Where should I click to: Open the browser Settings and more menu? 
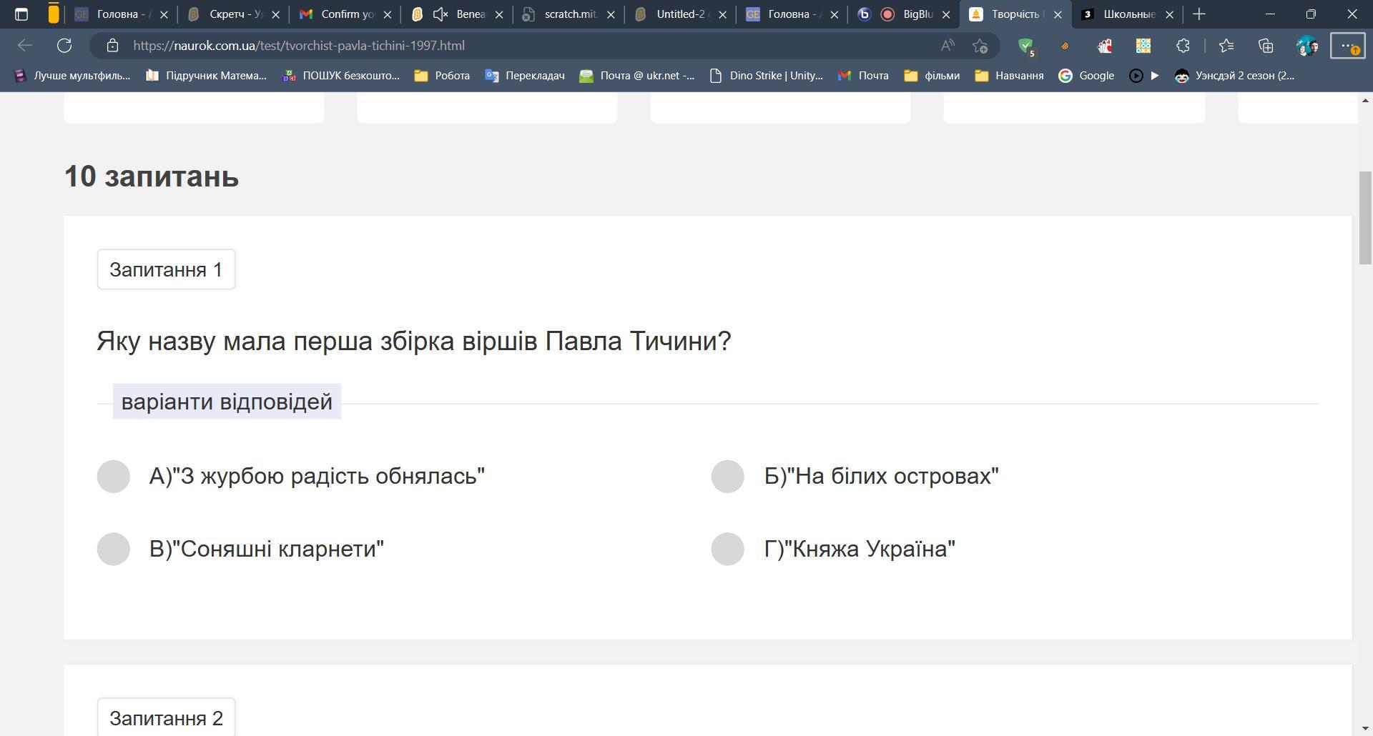click(x=1347, y=46)
